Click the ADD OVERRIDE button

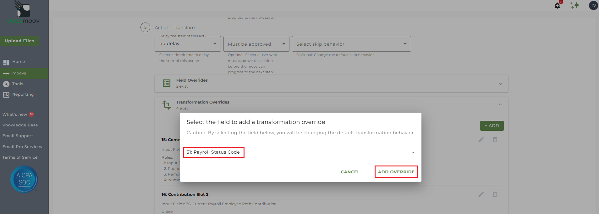[x=396, y=172]
